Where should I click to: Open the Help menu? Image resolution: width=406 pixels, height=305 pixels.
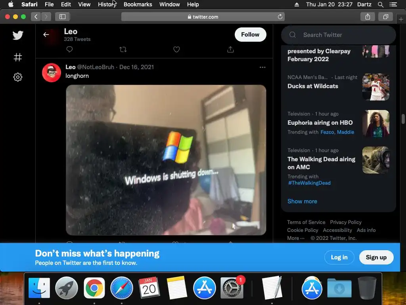click(193, 4)
